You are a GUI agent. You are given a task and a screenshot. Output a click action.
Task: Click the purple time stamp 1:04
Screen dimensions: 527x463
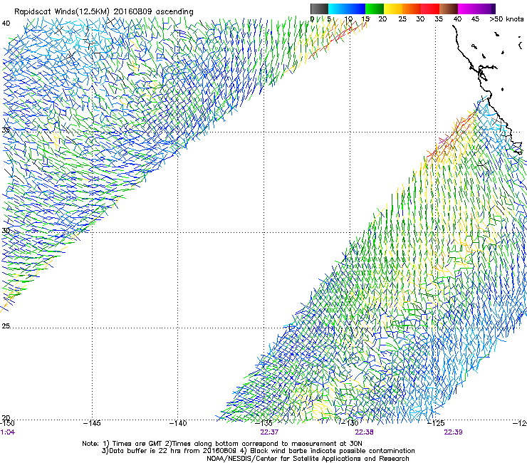[x=8, y=432]
